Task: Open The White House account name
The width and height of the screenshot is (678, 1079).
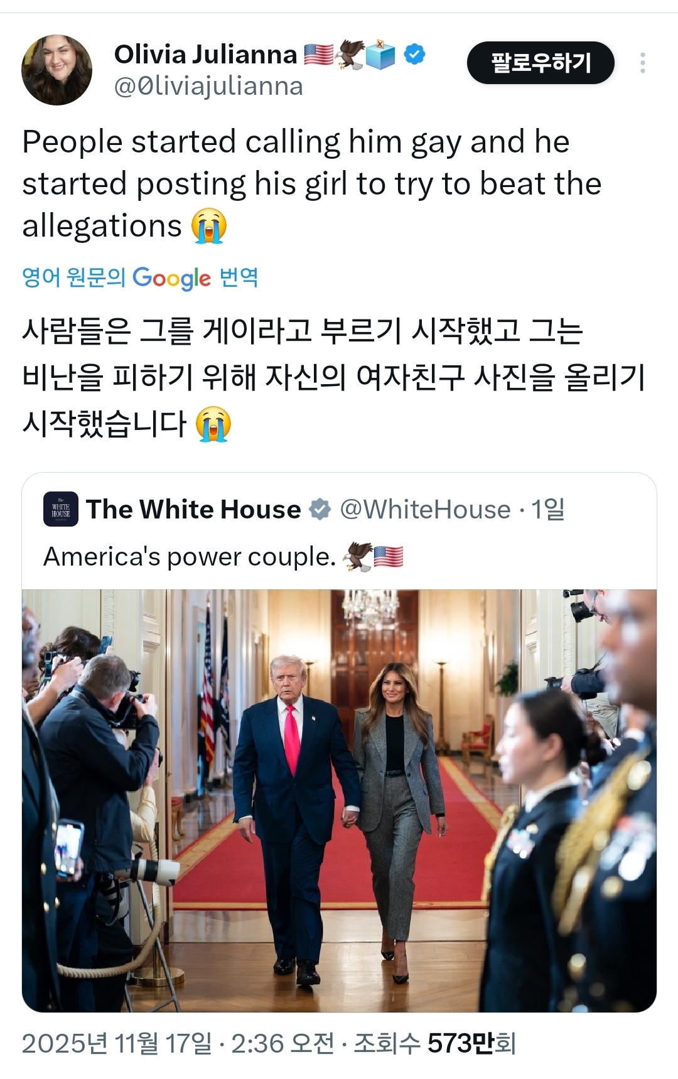Action: point(193,509)
